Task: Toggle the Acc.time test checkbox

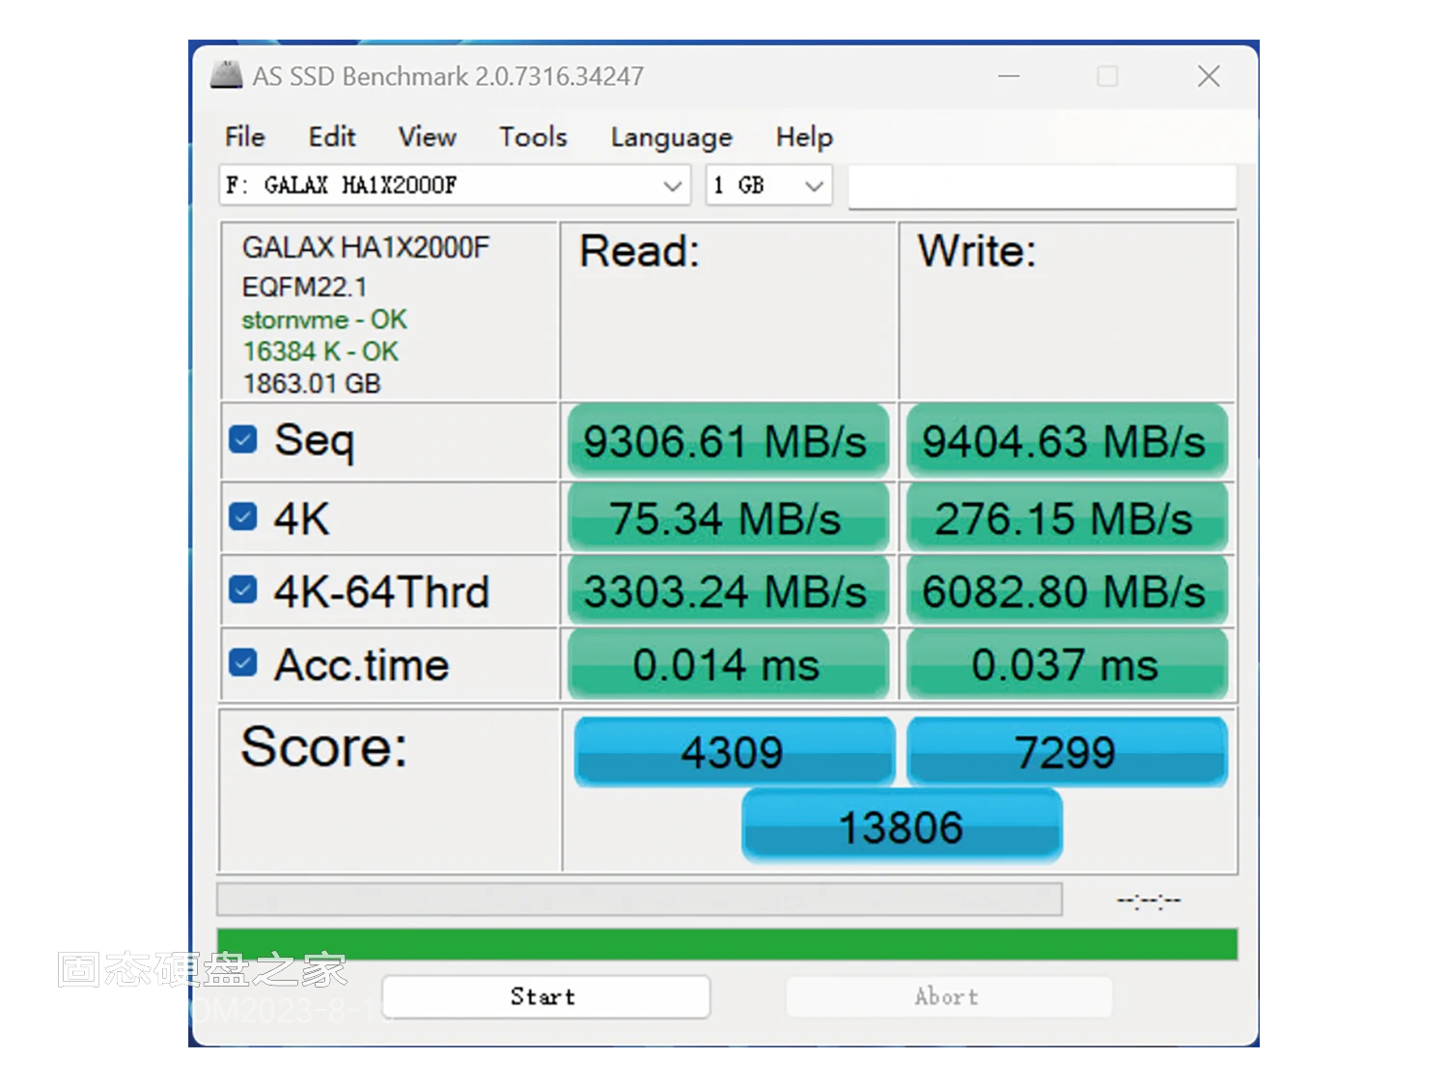Action: [243, 663]
